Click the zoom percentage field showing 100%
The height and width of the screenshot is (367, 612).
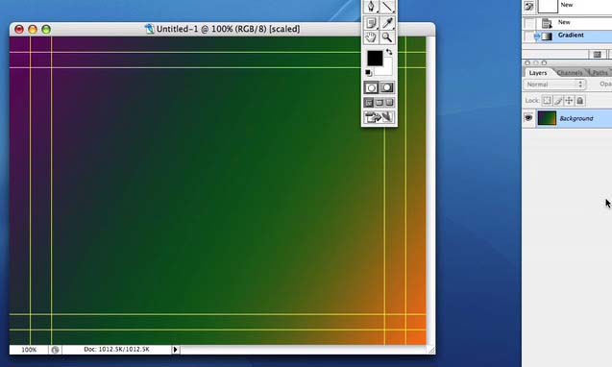coord(29,350)
